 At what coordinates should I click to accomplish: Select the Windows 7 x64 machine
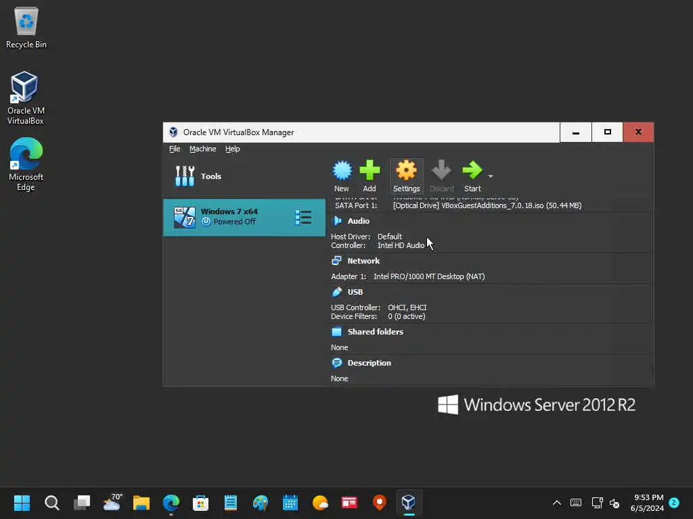click(244, 217)
